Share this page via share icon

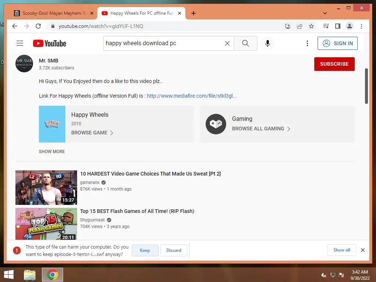click(300, 26)
